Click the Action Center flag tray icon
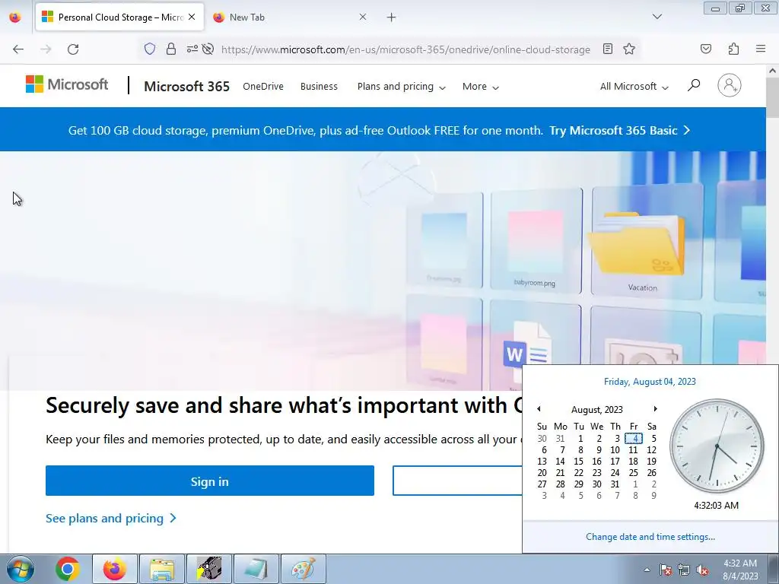779x584 pixels. pos(665,570)
